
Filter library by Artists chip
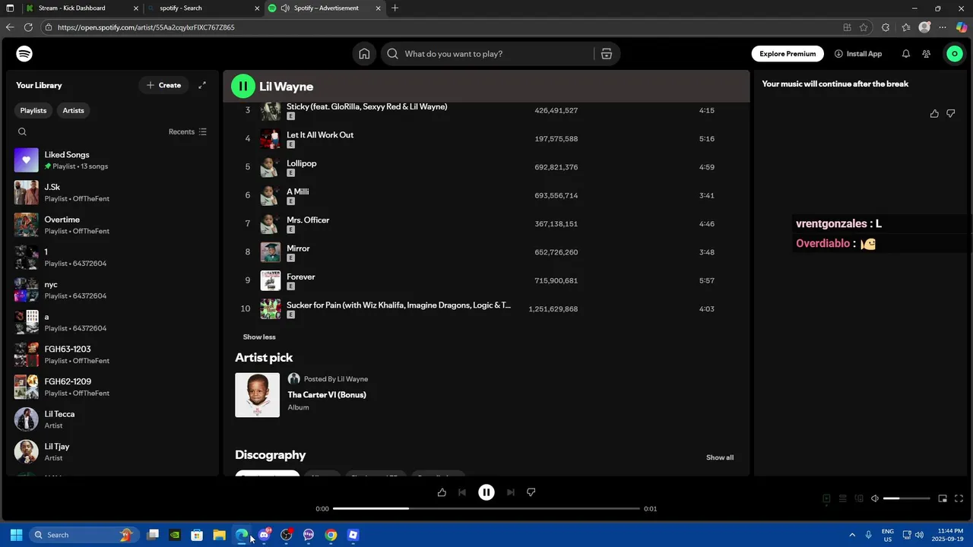pyautogui.click(x=73, y=110)
